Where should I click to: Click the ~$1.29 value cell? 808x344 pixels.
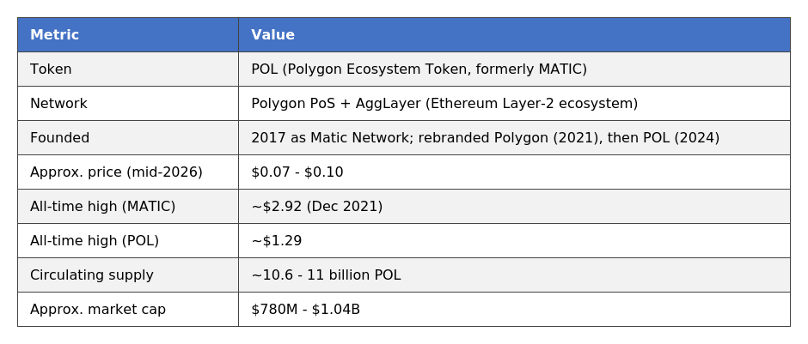(514, 241)
